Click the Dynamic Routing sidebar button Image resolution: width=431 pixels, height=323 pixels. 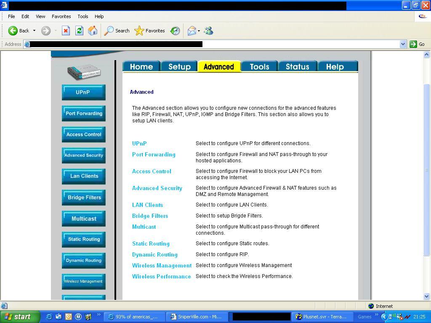point(84,260)
